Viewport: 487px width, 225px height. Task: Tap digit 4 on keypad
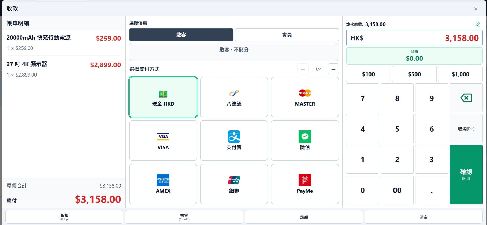pos(362,129)
